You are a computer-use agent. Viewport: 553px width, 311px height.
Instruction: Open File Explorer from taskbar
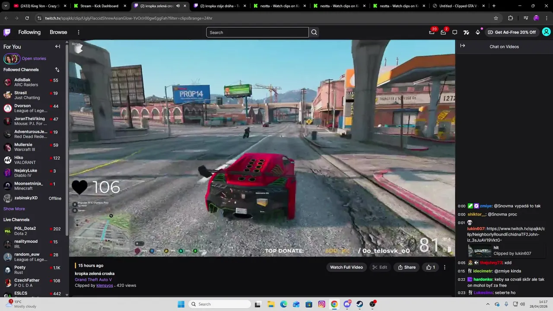(x=271, y=304)
